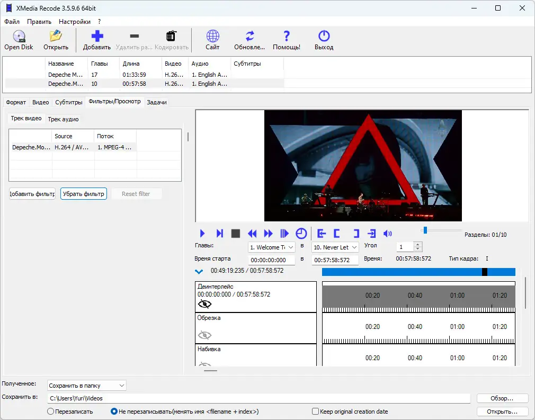Open the end chapter dropdown Never Let
The height and width of the screenshot is (420, 535).
(x=335, y=247)
